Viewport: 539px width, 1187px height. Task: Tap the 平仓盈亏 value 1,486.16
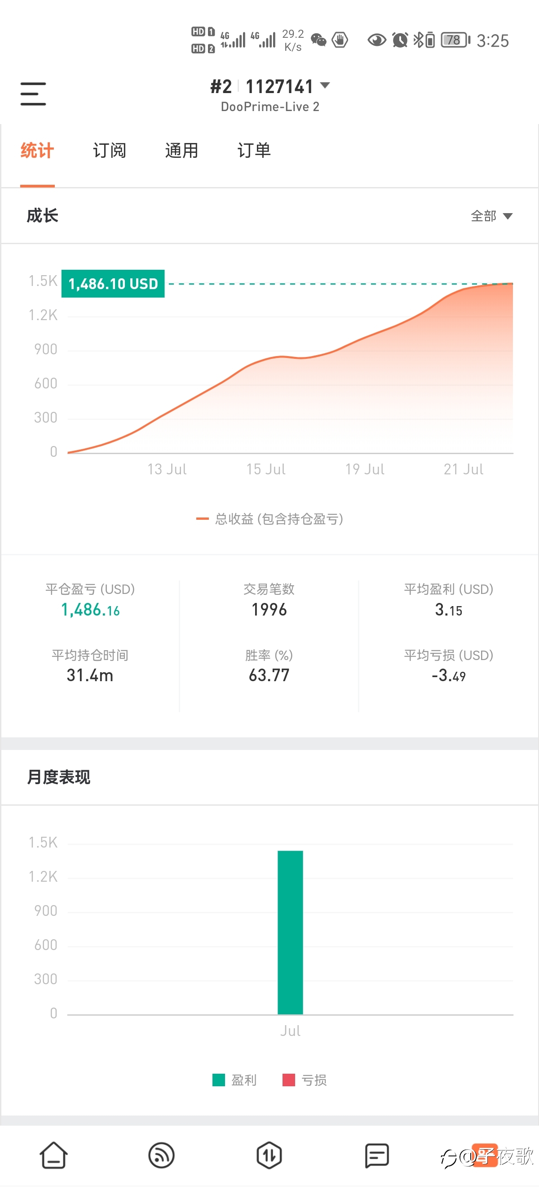tap(90, 610)
